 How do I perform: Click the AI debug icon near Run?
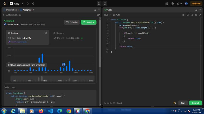point(175,103)
